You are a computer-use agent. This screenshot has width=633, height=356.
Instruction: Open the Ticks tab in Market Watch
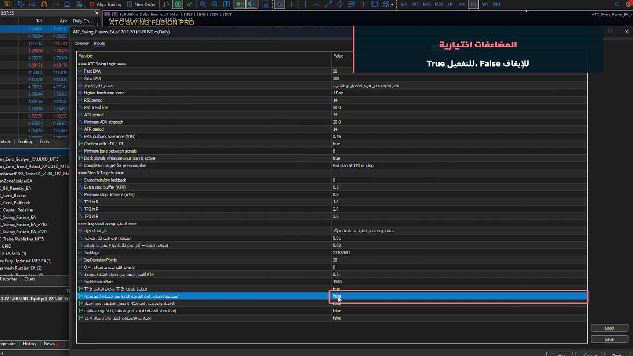(44, 142)
